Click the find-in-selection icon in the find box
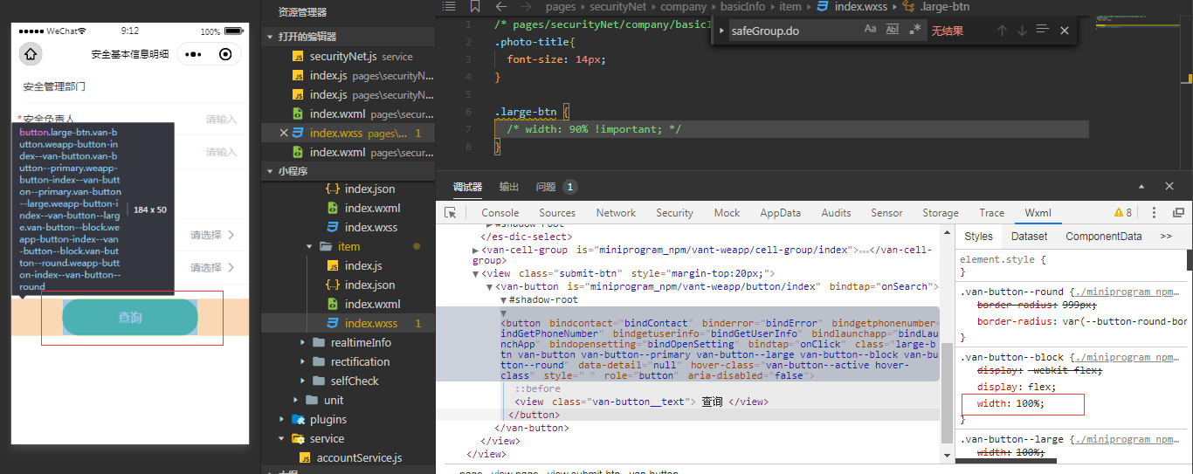The height and width of the screenshot is (474, 1193). point(1042,30)
